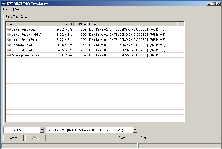
Task: Click the Drive column header
Action: pos(132,24)
